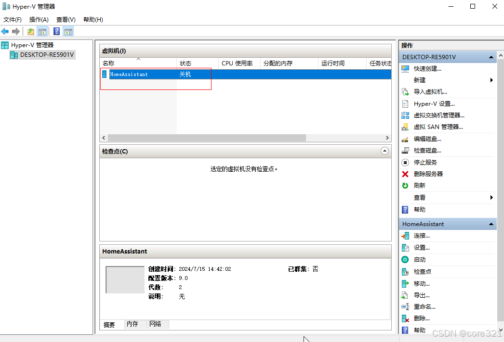Click the Checkpoint (检查点) action icon
Viewport: 504px width, 342px height.
pos(405,272)
